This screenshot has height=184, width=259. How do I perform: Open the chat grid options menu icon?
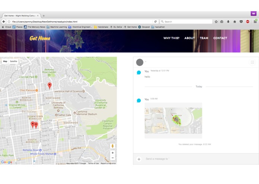[x=252, y=62]
